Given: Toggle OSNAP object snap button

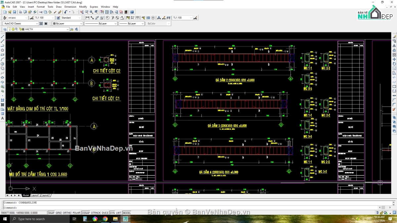Looking at the screenshot, I should click(86, 213).
